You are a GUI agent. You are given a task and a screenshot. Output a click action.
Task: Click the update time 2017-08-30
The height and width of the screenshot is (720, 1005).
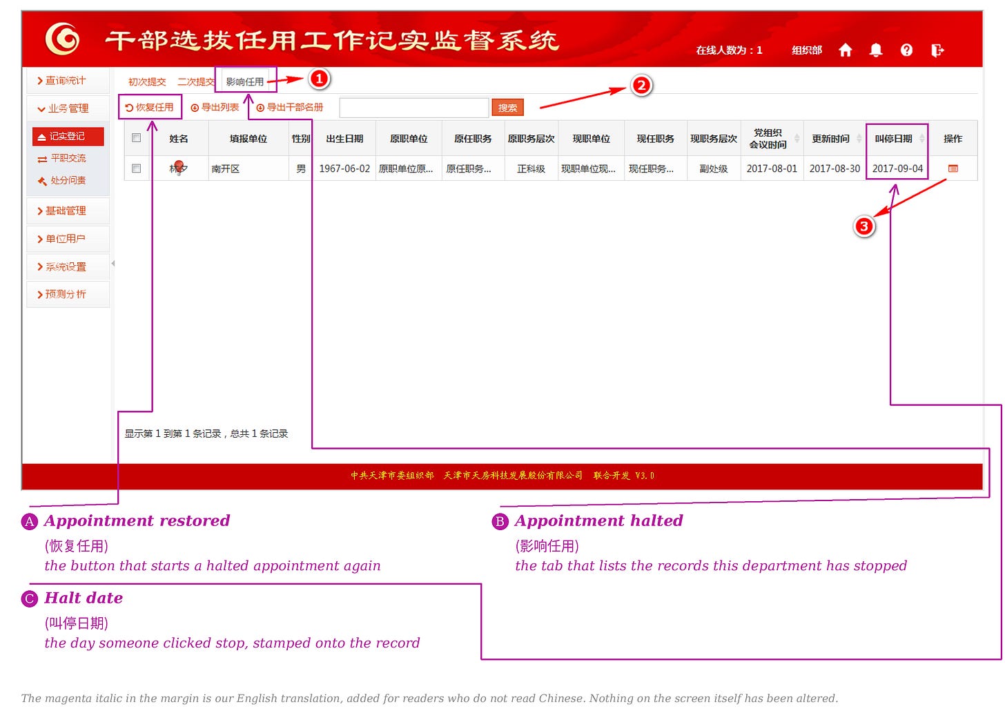pos(835,168)
